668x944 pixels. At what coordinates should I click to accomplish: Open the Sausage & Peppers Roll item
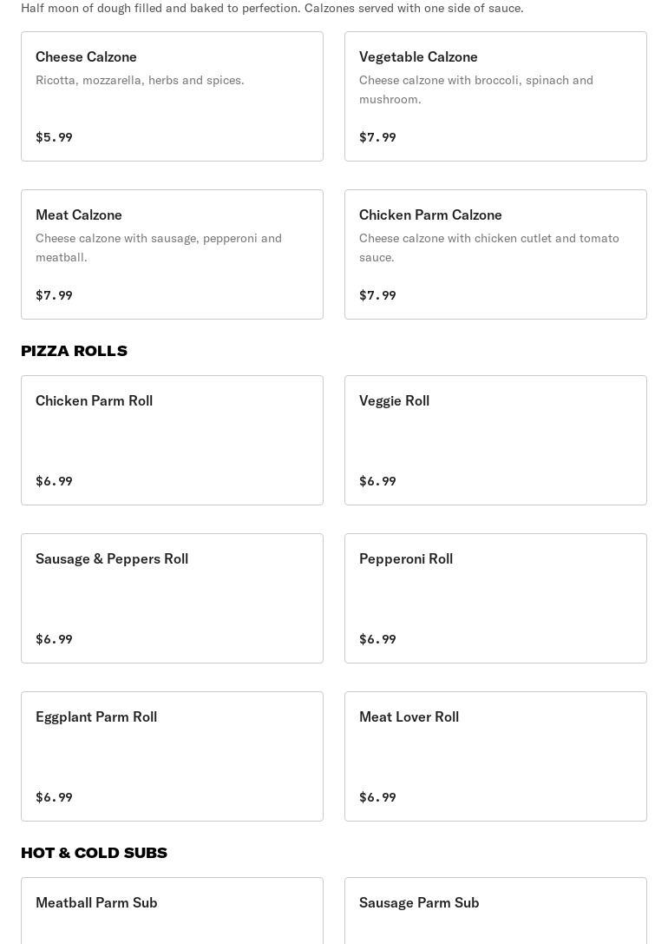coord(172,598)
